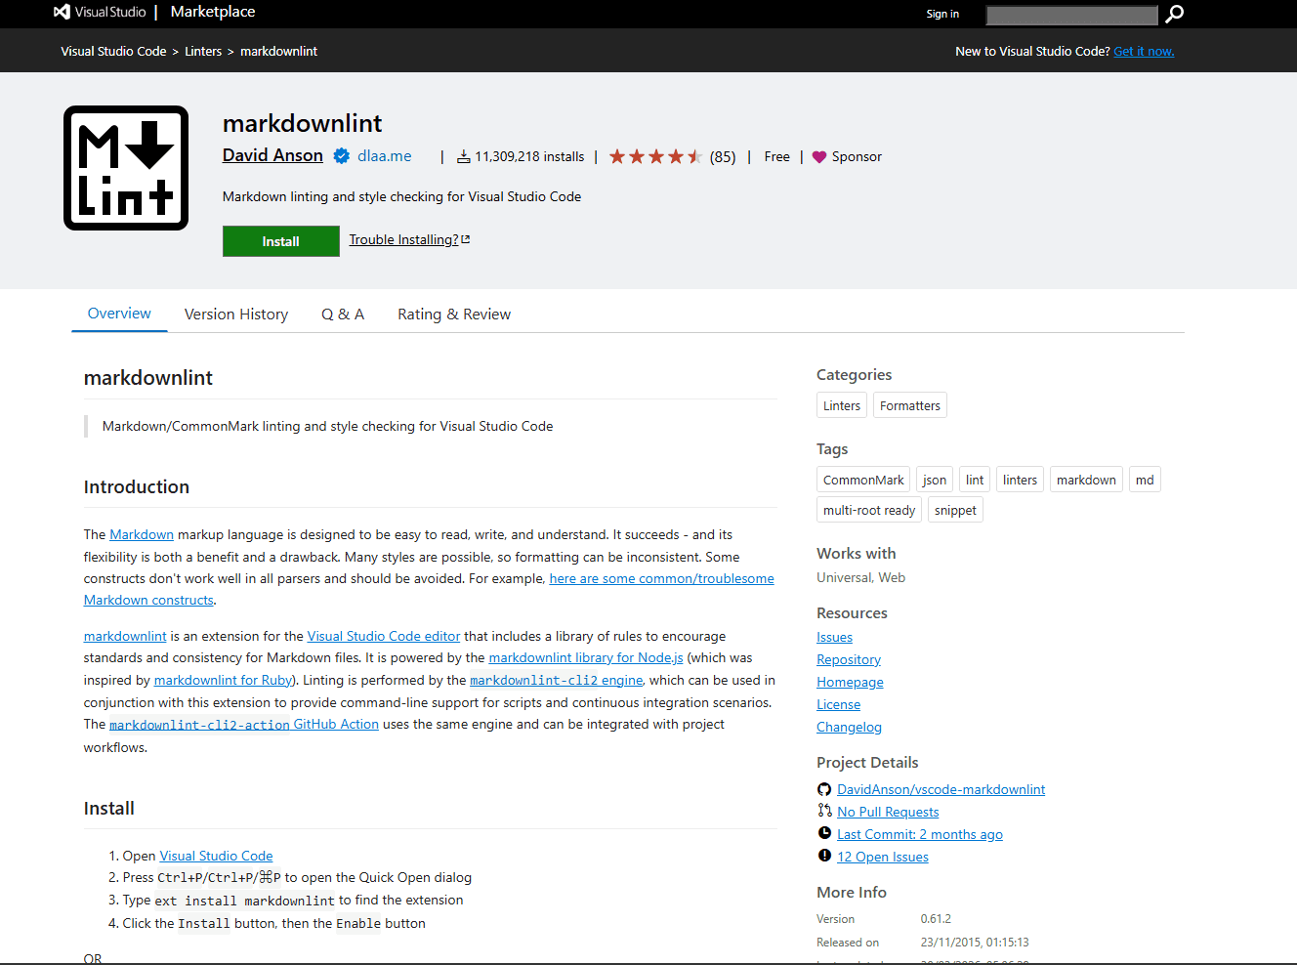Open the Overview tab
The image size is (1297, 965).
pos(119,314)
